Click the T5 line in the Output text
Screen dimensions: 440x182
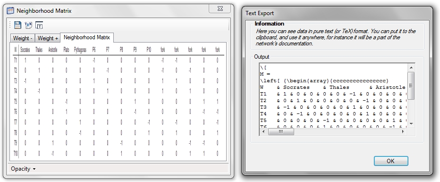(x=333, y=121)
